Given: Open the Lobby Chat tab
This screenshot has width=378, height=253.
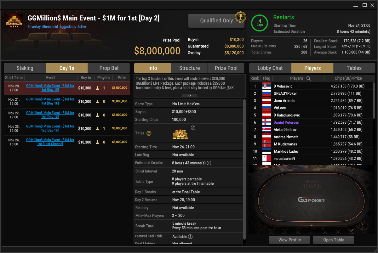Looking at the screenshot, I should point(270,68).
